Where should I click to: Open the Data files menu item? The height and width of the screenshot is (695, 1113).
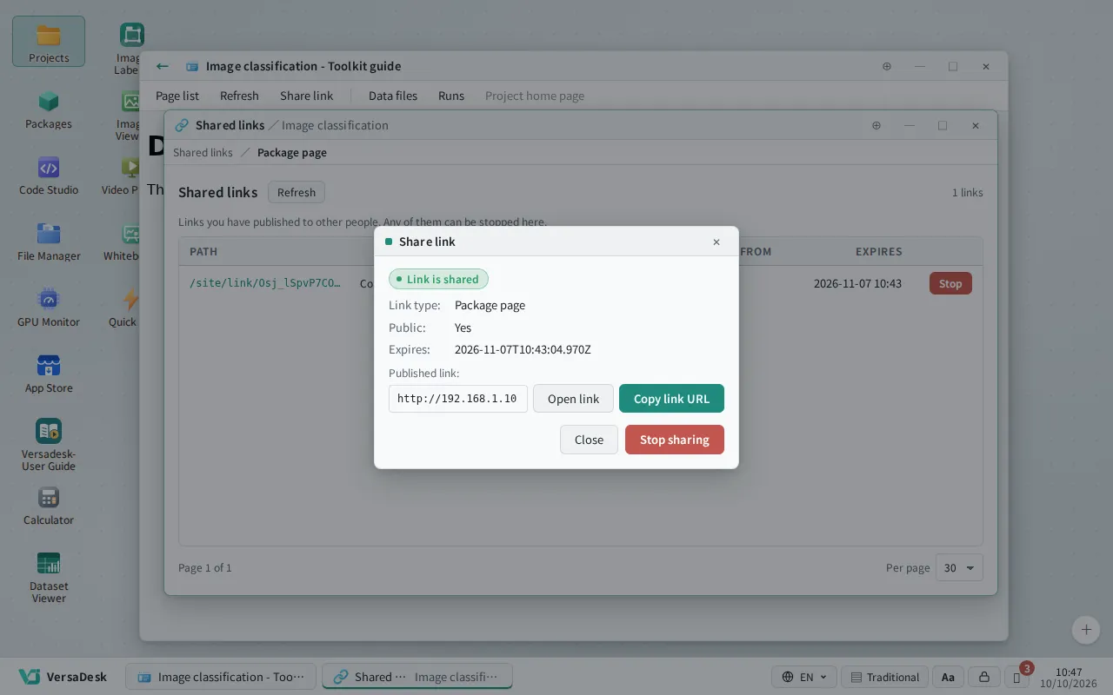tap(393, 96)
